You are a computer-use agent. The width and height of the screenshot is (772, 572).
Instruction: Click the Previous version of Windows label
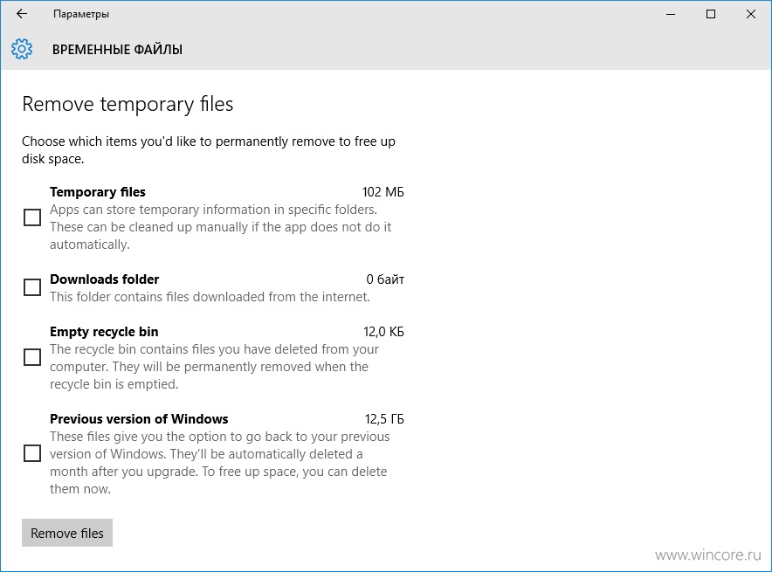pyautogui.click(x=139, y=419)
